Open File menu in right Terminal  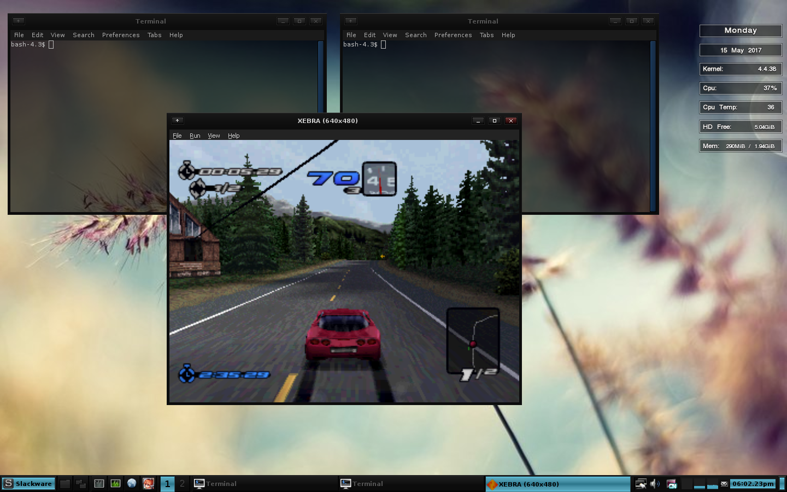click(x=351, y=35)
